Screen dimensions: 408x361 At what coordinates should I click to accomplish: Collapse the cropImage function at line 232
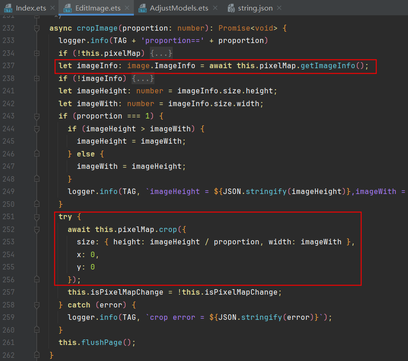pos(37,28)
